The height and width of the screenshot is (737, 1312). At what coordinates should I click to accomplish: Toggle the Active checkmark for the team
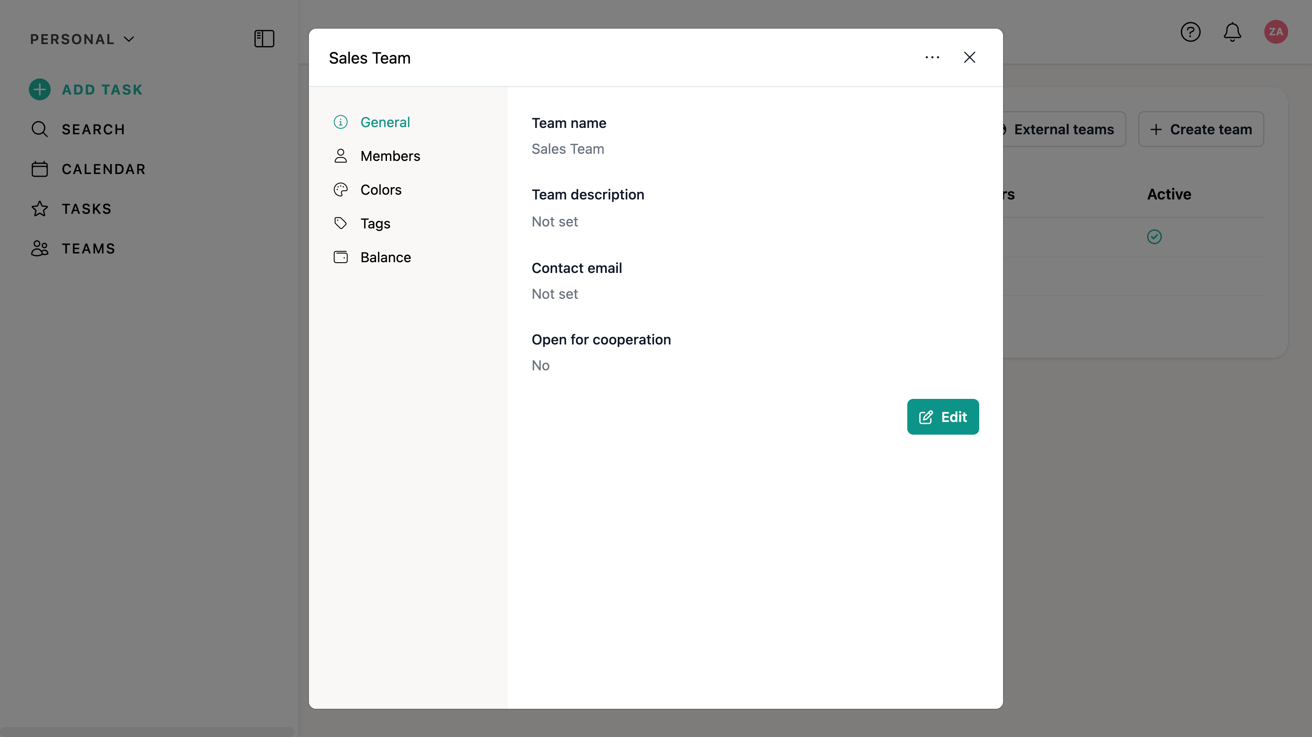[1154, 237]
